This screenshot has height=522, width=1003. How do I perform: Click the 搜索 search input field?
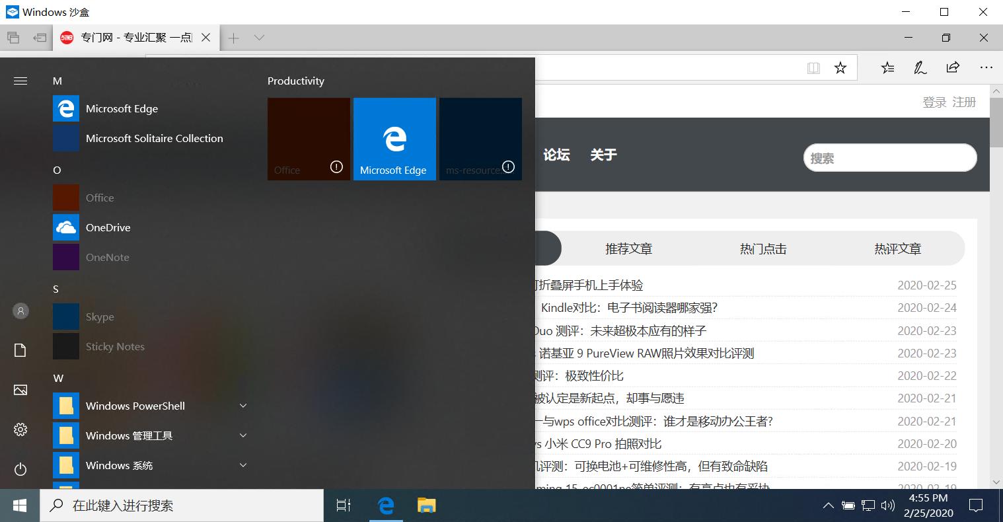pyautogui.click(x=890, y=158)
